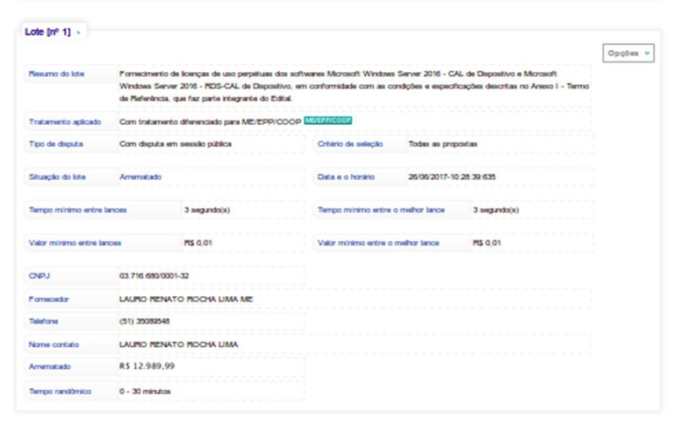Click the Critério de seleção value Todas as propostas

[x=443, y=143]
